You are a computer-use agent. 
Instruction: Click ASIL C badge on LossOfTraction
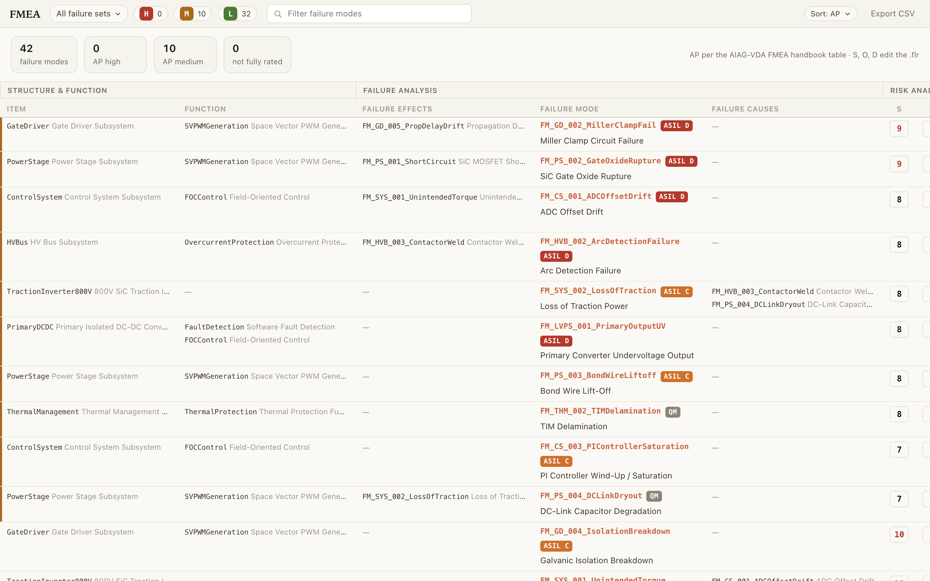pyautogui.click(x=676, y=292)
